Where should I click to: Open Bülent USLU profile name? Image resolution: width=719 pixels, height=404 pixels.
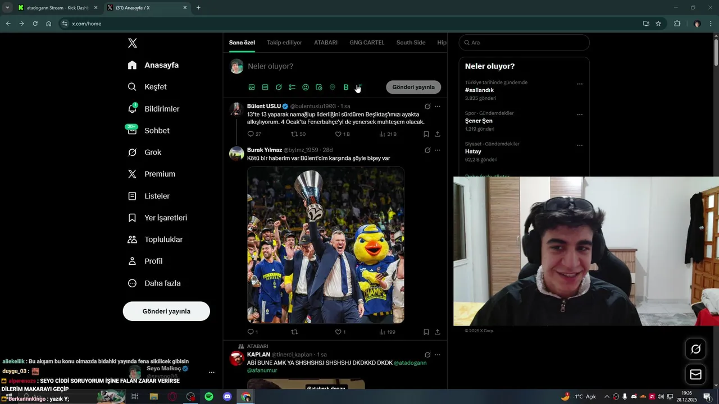pyautogui.click(x=264, y=106)
